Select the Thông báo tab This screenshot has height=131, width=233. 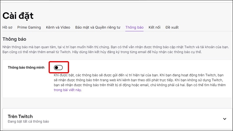pos(134,27)
